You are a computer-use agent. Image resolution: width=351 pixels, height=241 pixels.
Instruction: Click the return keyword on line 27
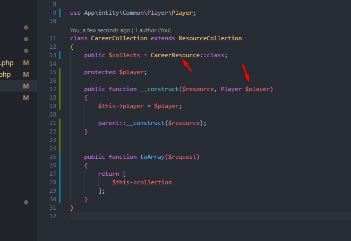coord(108,174)
